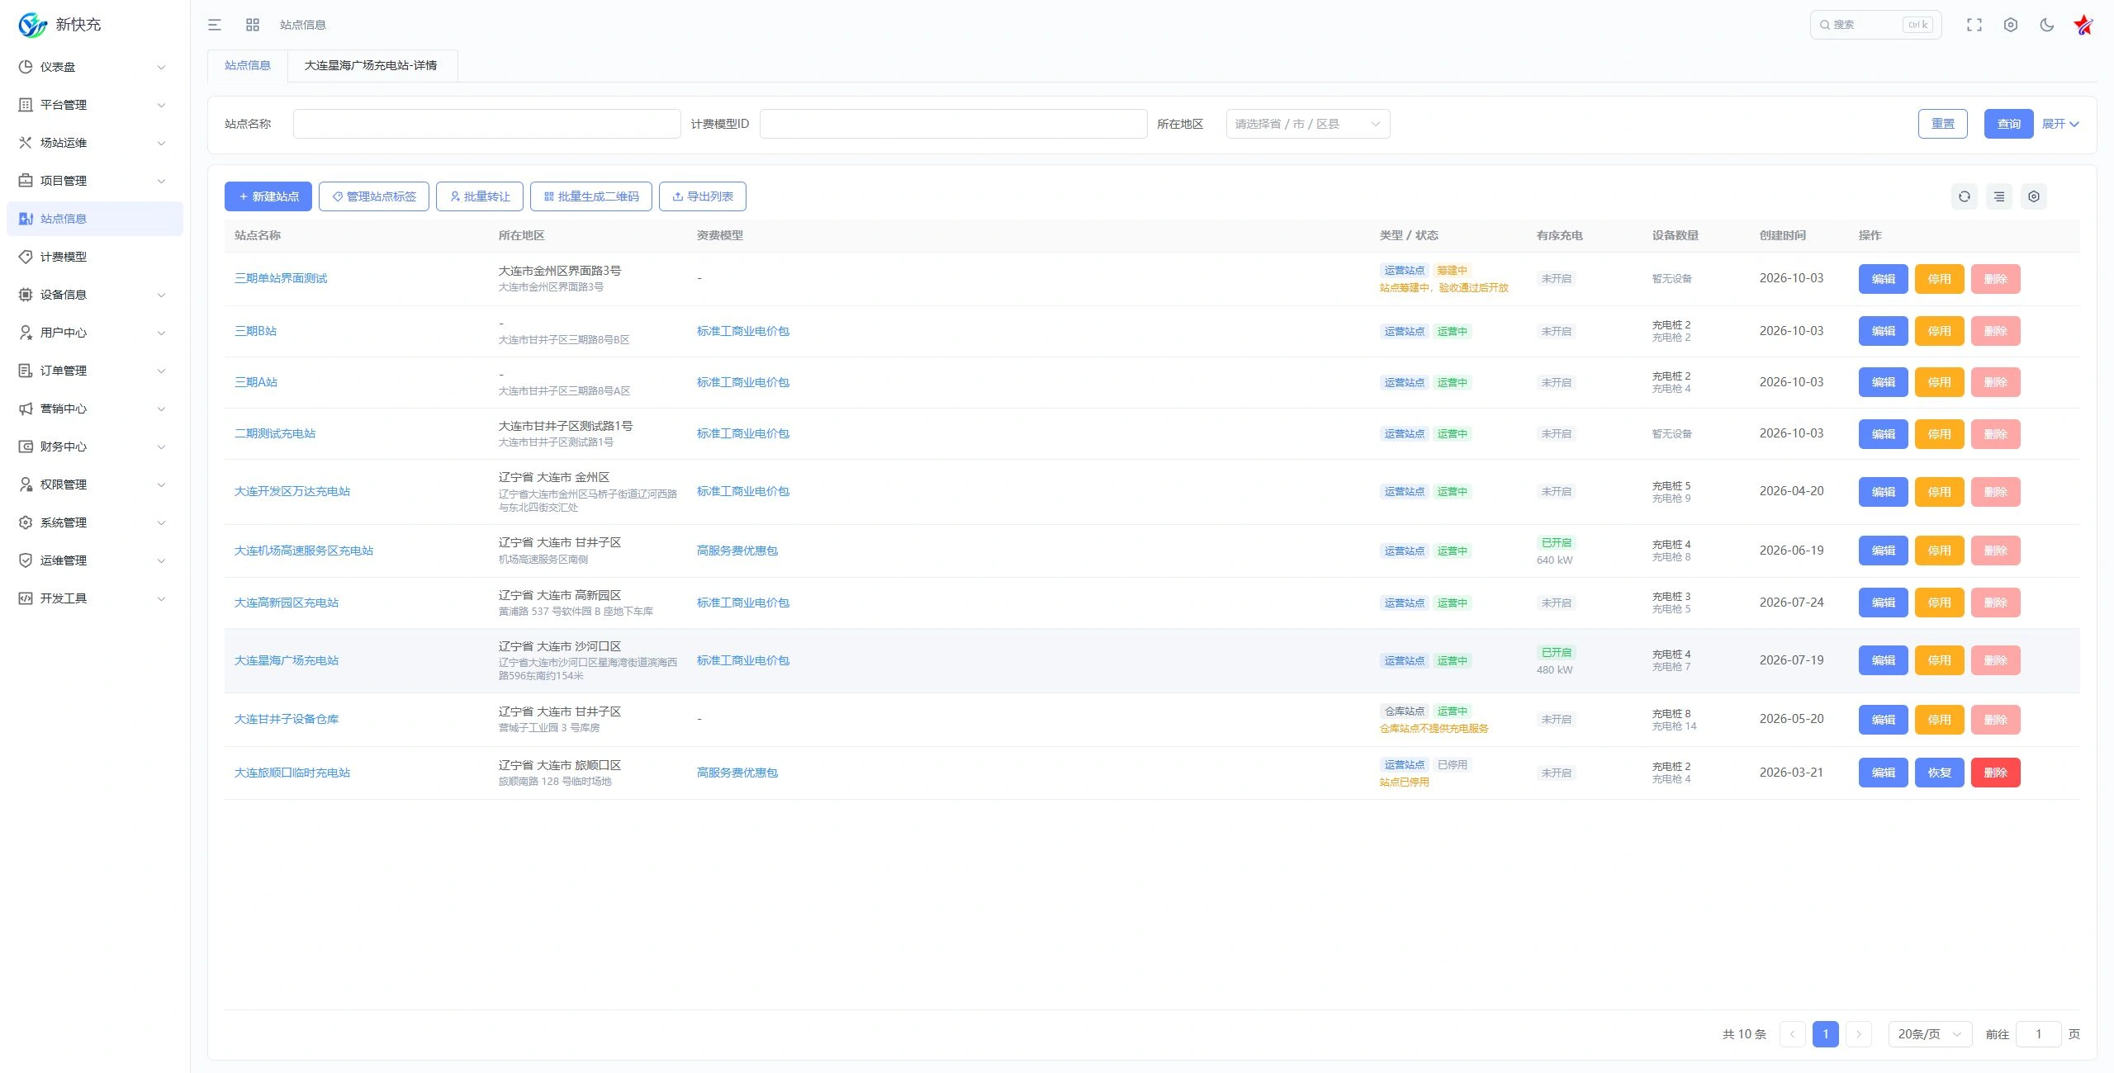Switch to 大连星海广场充电站-详情 tab

(x=372, y=65)
